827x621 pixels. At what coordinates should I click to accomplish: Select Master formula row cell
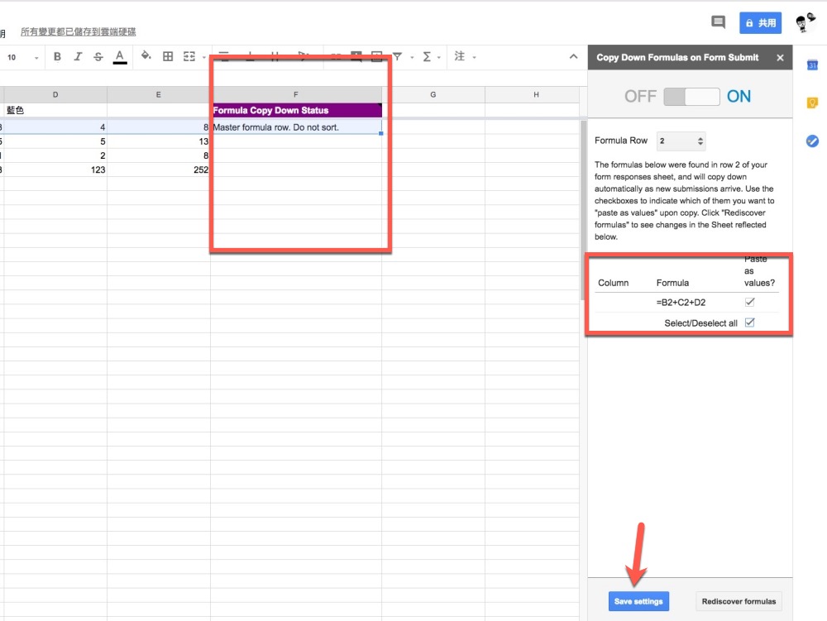[296, 127]
